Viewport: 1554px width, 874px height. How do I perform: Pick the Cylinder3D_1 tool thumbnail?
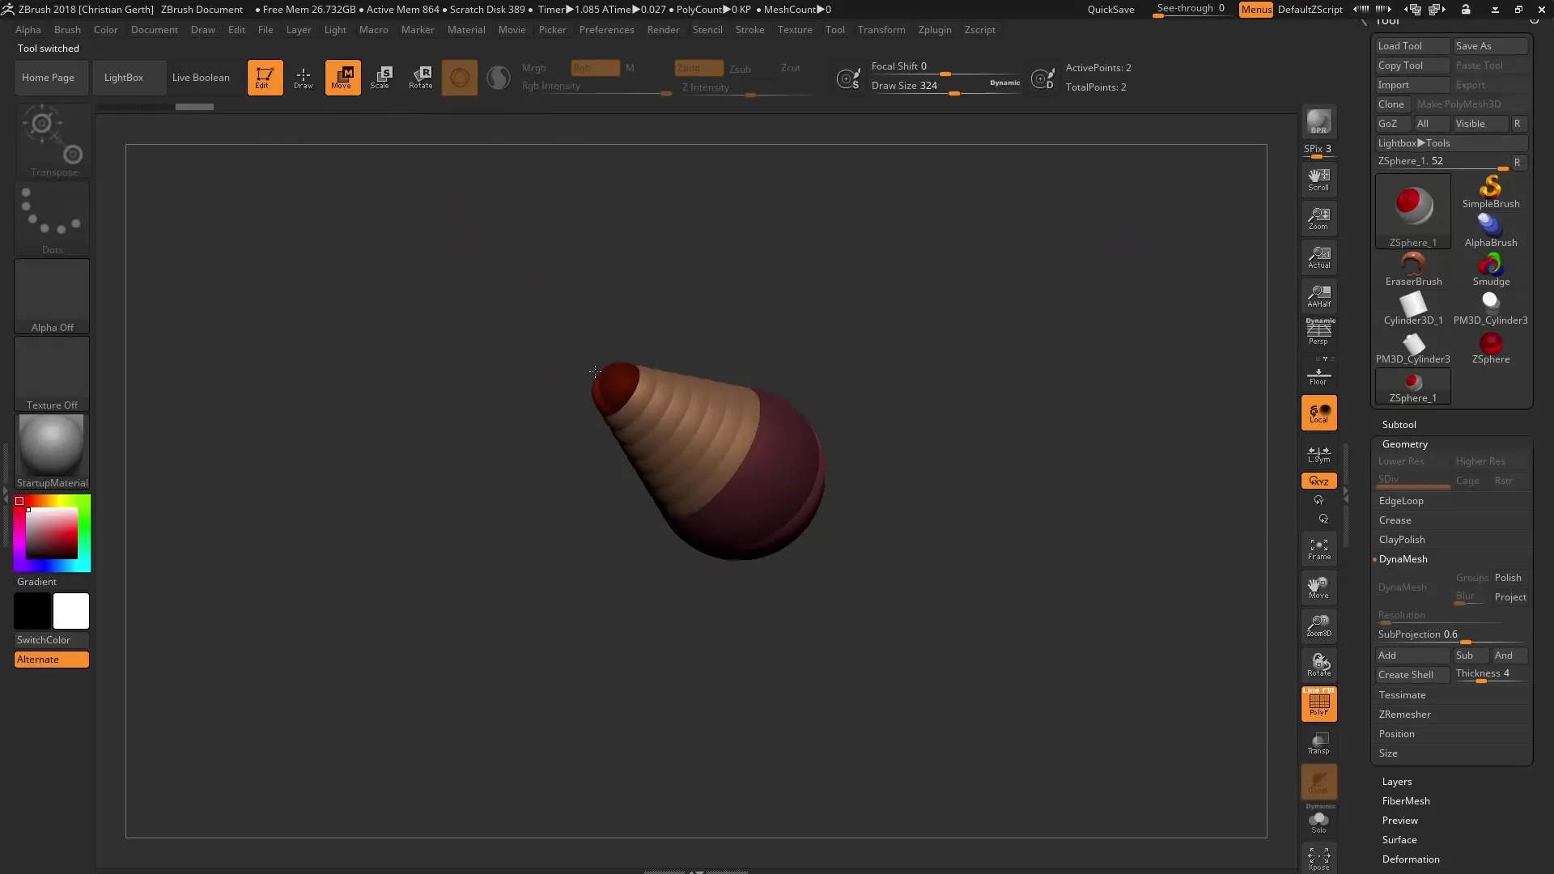tap(1413, 308)
